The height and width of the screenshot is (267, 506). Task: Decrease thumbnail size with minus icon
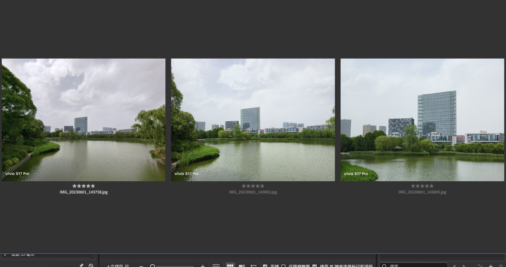(141, 266)
